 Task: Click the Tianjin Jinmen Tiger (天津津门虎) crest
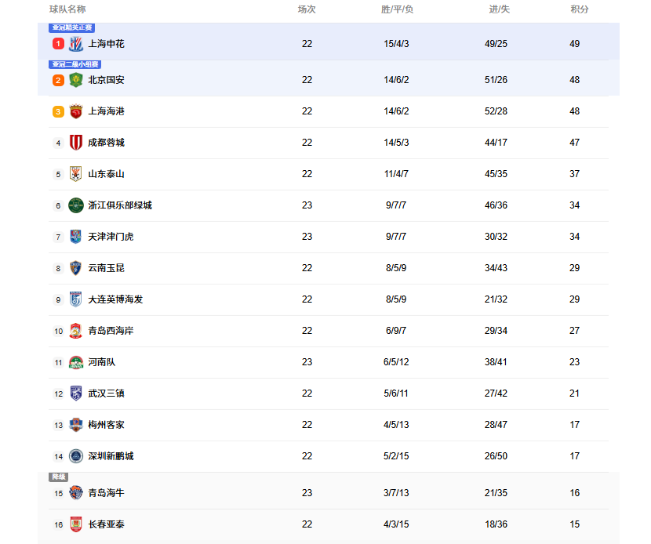(76, 237)
